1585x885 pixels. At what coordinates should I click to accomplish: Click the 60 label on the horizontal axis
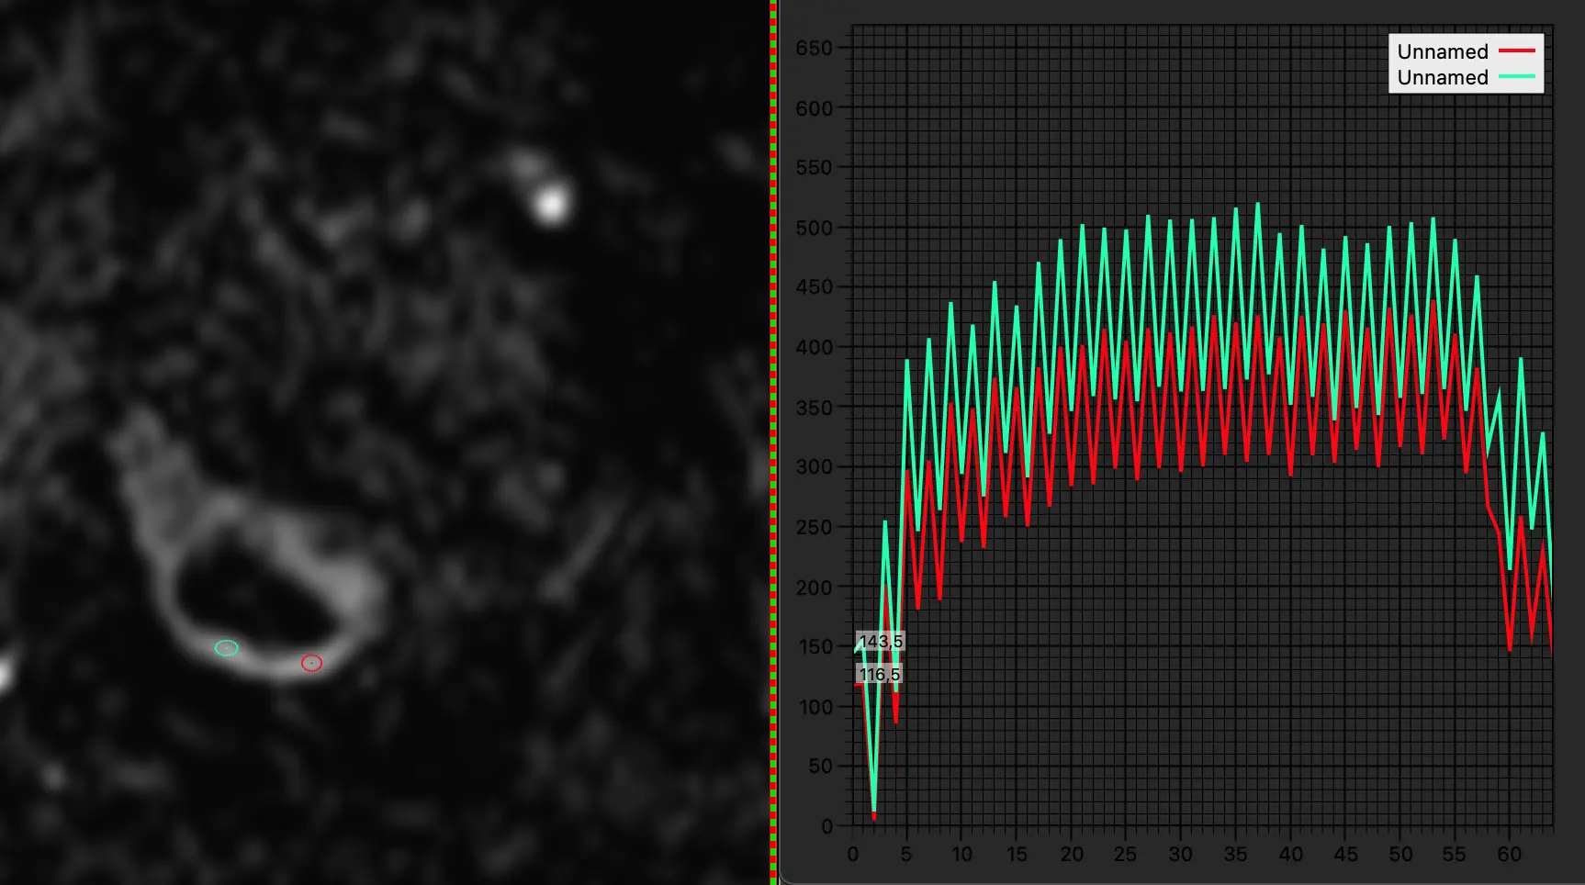click(1509, 854)
